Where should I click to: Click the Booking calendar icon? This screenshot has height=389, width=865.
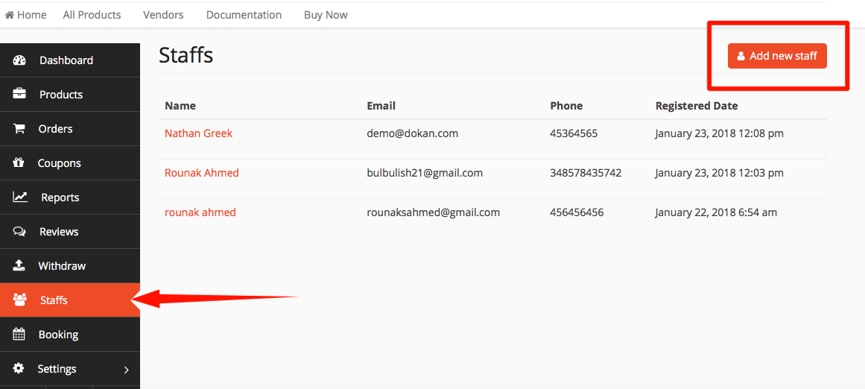point(19,334)
